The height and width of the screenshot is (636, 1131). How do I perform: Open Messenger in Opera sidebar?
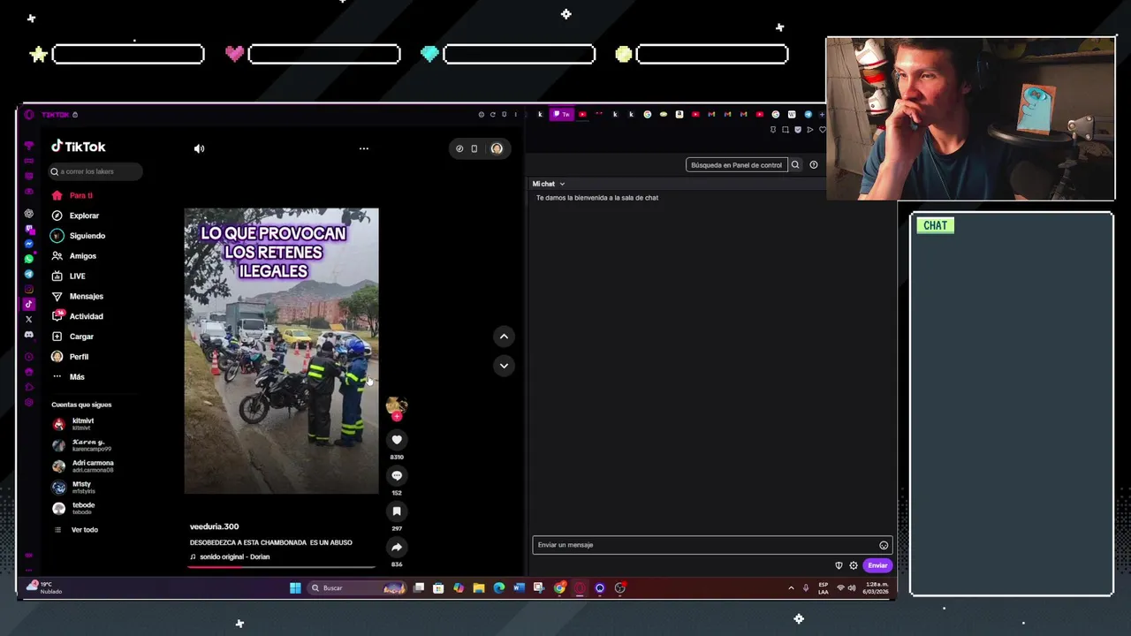pyautogui.click(x=29, y=244)
